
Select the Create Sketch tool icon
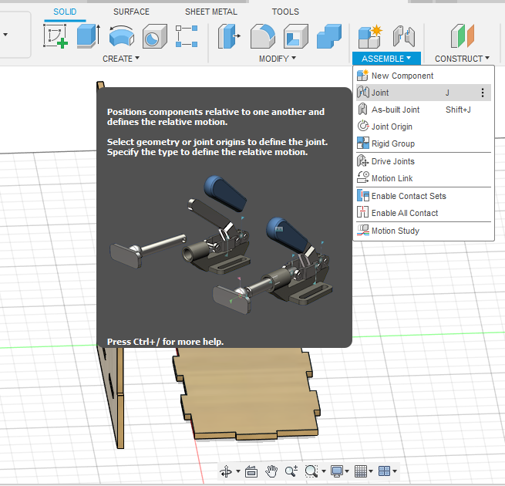[56, 35]
